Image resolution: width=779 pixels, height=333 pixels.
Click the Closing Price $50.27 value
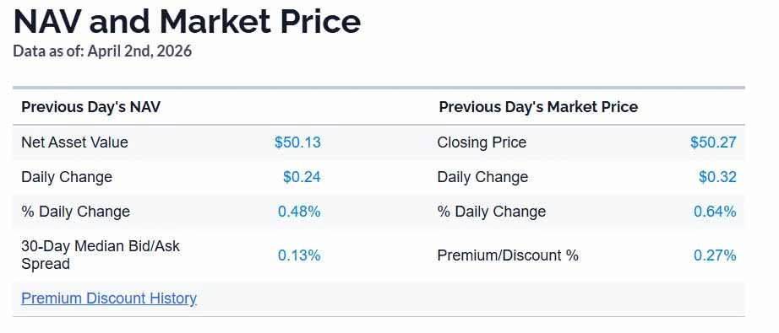pyautogui.click(x=713, y=142)
